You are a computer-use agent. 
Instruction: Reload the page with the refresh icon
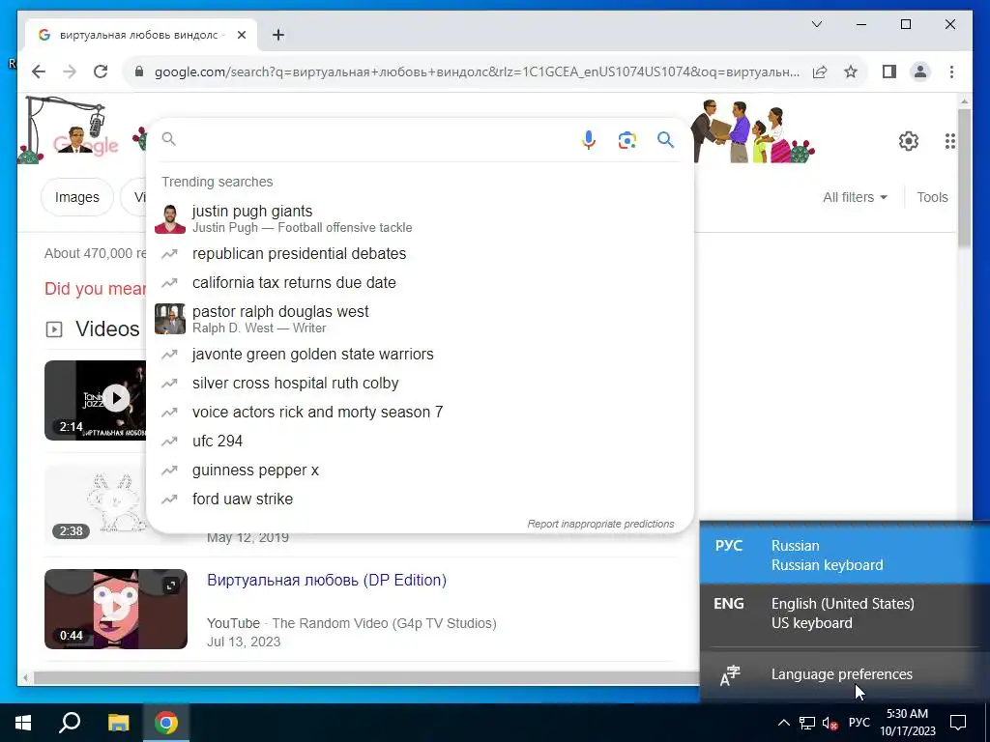click(101, 71)
